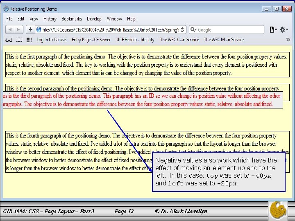Screen dimensions: 295x221
Task: Click the UCF Pegasus logo
Action: (x=278, y=211)
